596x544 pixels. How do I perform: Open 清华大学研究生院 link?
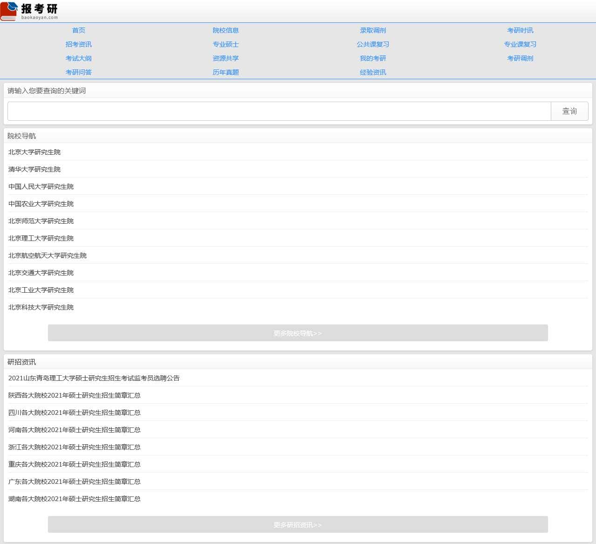34,169
